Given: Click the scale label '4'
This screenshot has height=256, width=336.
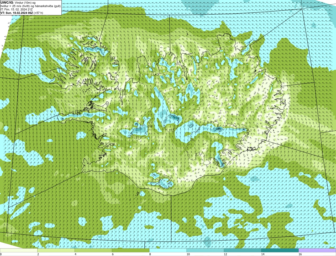Looking at the screenshot, I should click(x=75, y=254).
